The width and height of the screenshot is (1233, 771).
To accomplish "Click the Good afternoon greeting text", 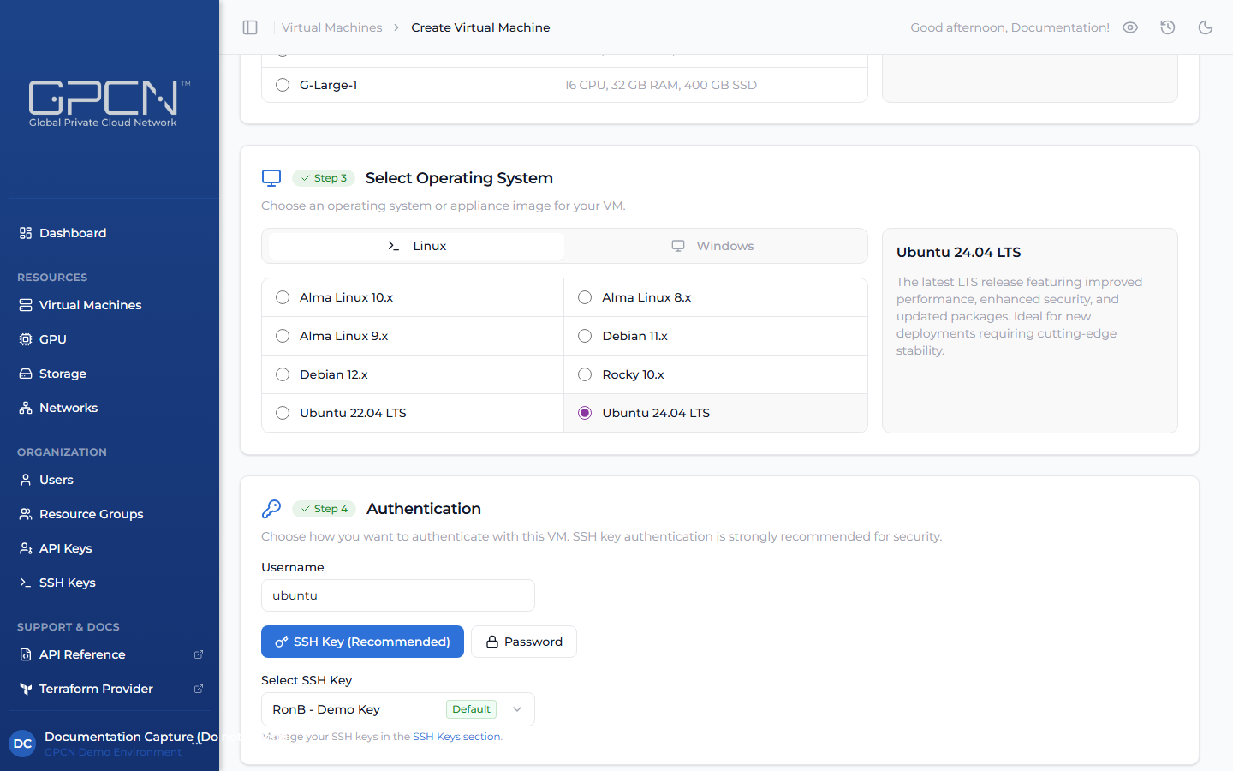I will [x=1010, y=27].
